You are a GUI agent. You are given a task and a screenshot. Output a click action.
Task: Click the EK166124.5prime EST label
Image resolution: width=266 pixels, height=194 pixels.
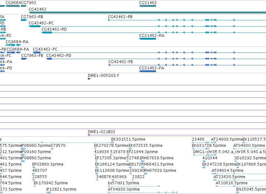[112, 165]
